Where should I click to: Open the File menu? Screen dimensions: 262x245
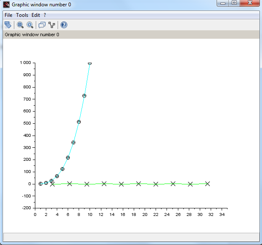(x=8, y=15)
